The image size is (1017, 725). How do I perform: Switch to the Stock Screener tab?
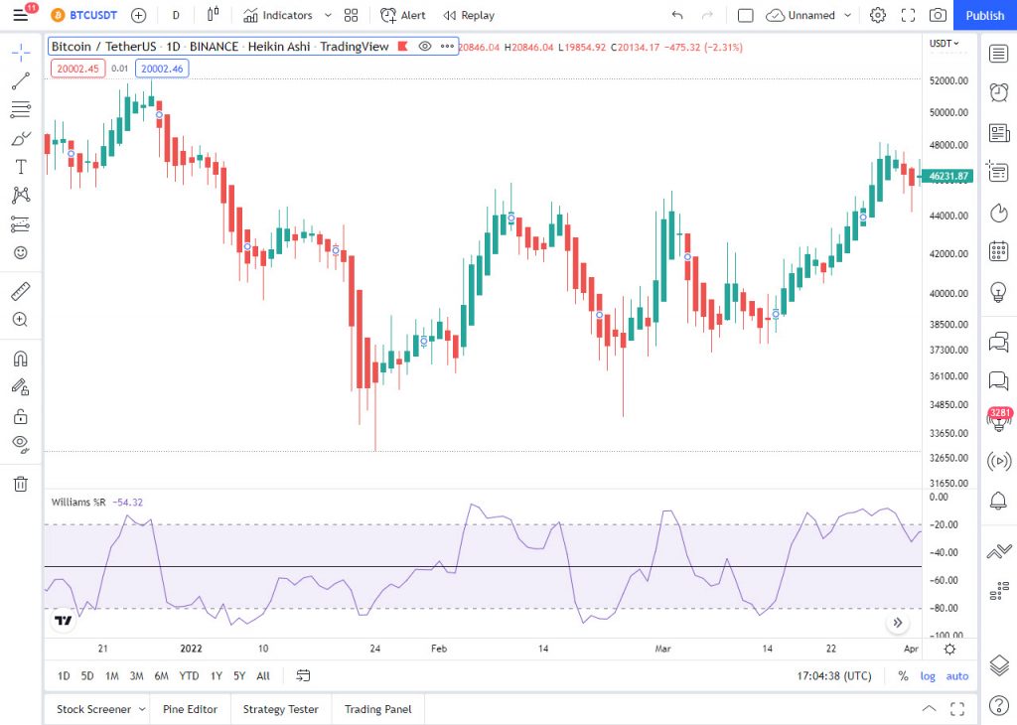(x=93, y=709)
